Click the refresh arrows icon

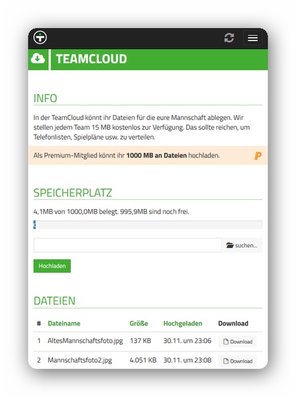tap(229, 38)
